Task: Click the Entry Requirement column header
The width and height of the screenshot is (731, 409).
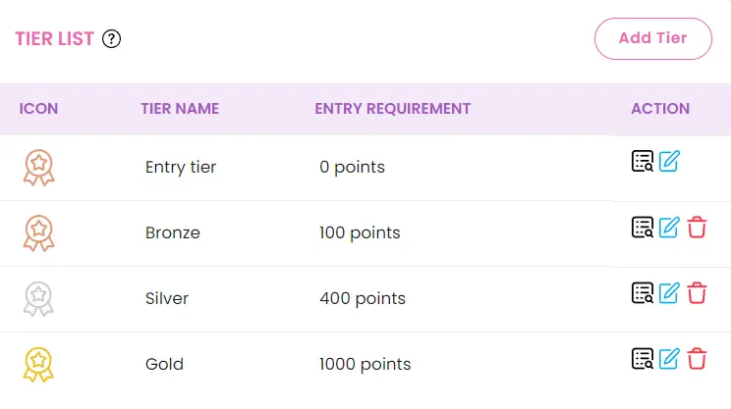Action: click(x=392, y=109)
